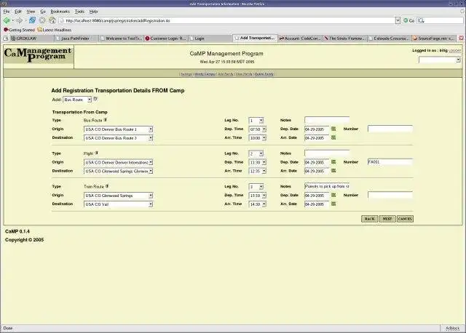Open the Latest Headlines bookmark
This screenshot has height=333, width=466.
55,30
